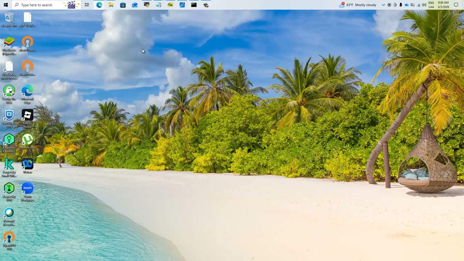
Task: Open File Explorer from the taskbar
Action: point(111,5)
